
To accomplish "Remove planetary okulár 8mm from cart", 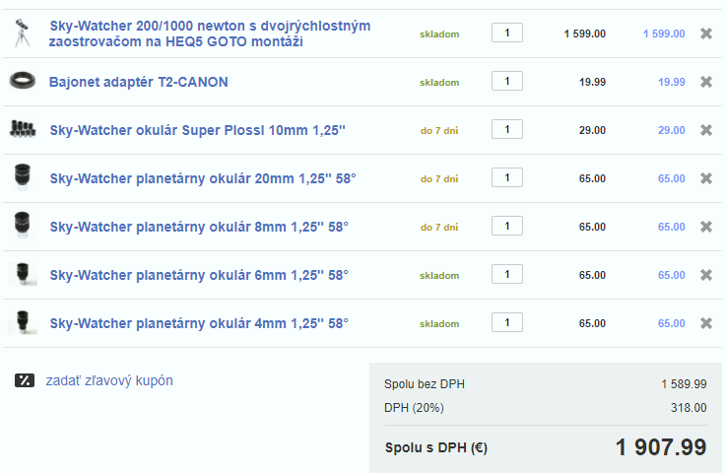I will [705, 227].
